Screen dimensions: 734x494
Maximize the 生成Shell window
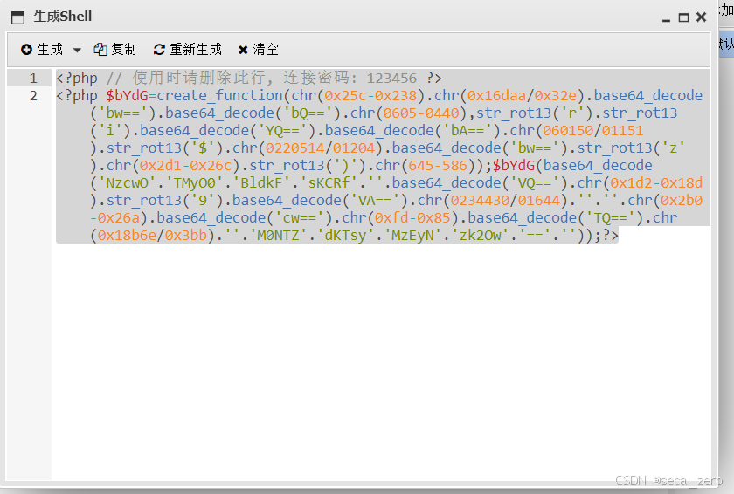point(684,17)
